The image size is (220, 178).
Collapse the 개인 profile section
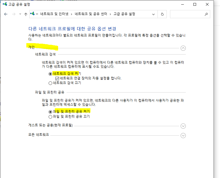coord(183,48)
